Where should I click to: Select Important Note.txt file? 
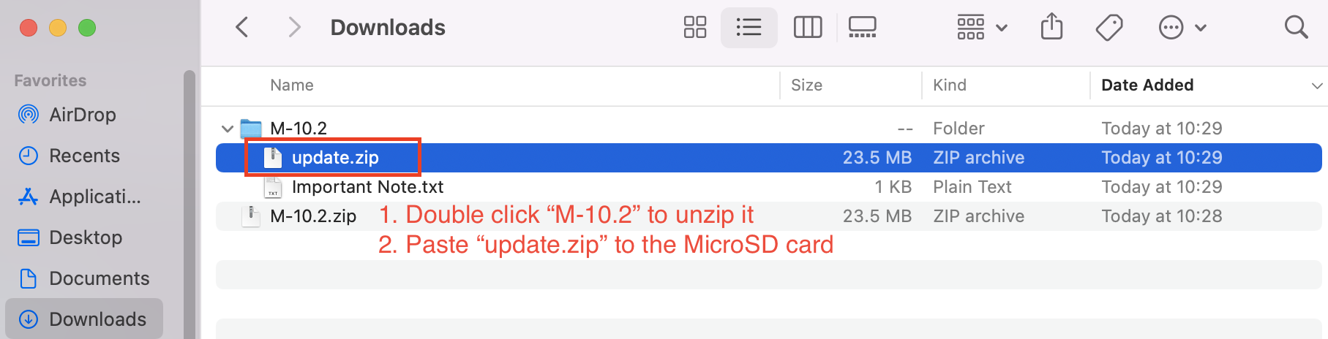[367, 187]
